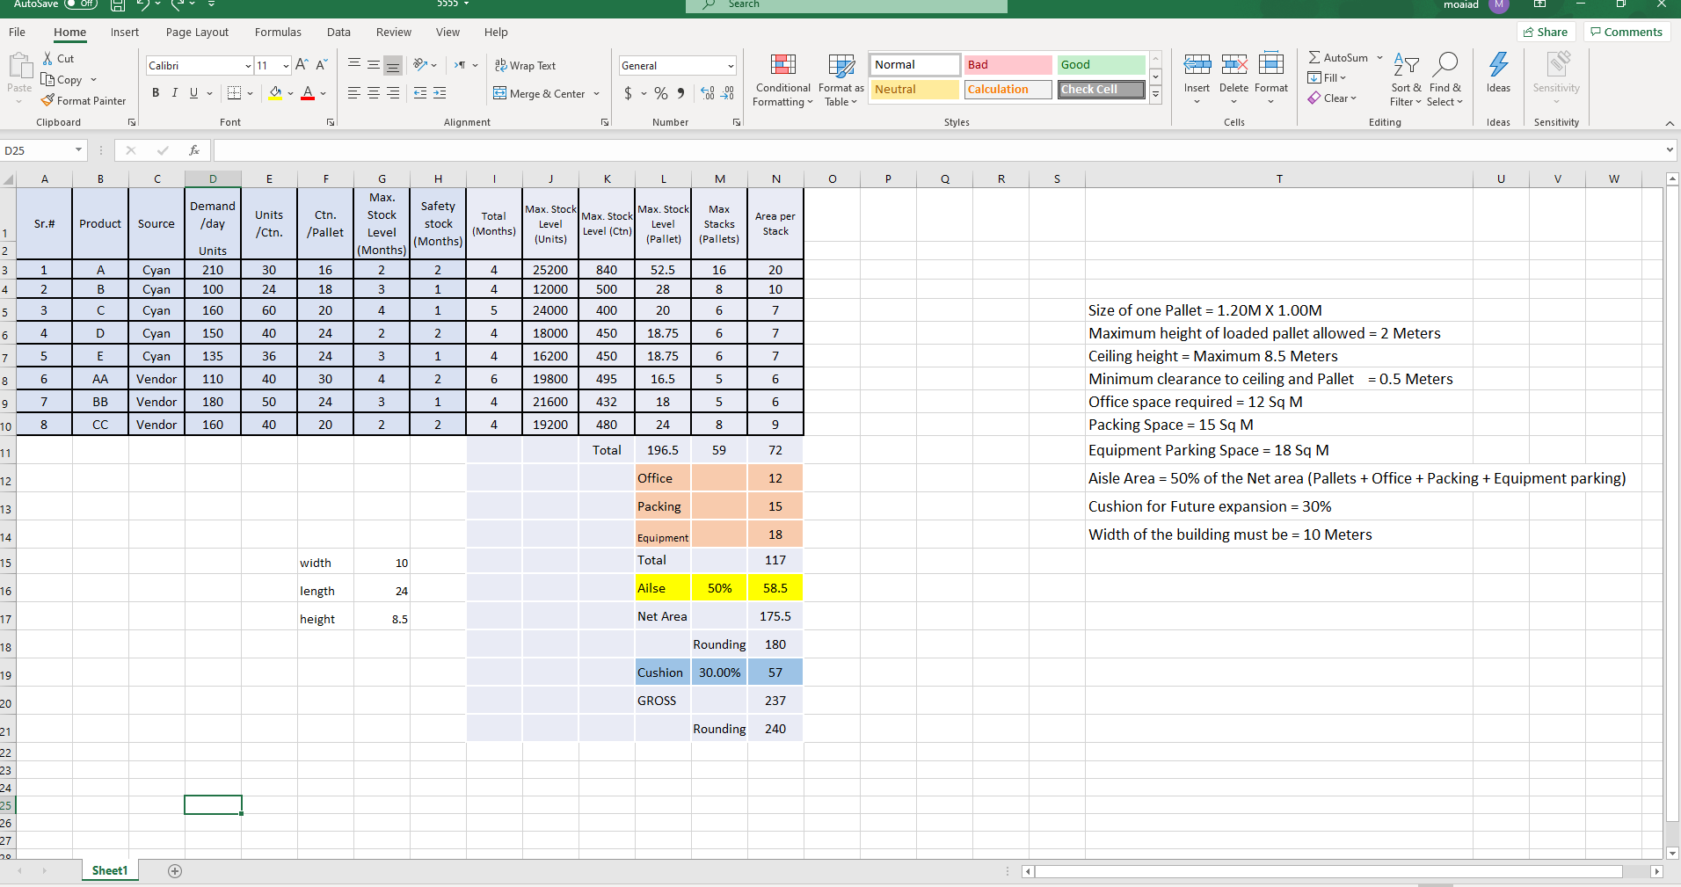Click the Format Painter tool

[x=84, y=100]
